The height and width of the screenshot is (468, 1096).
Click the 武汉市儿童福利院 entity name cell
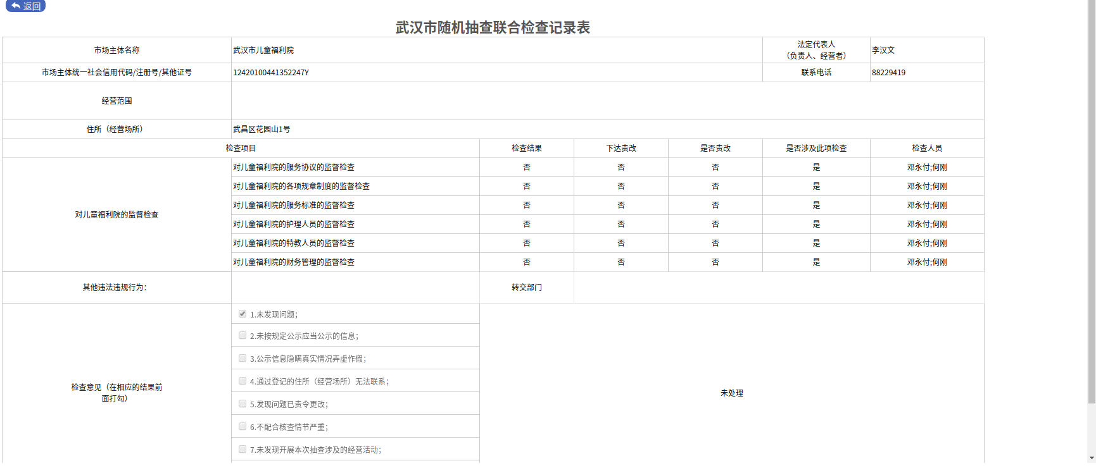263,50
